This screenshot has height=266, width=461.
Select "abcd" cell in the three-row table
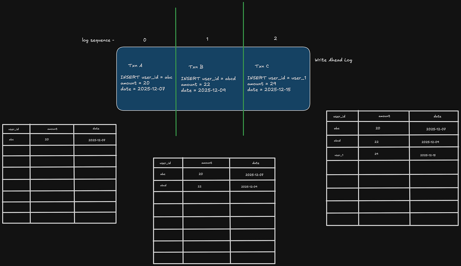click(338, 141)
